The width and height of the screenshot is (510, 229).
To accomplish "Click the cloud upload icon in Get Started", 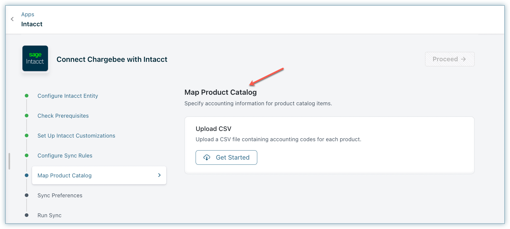I will pyautogui.click(x=207, y=157).
